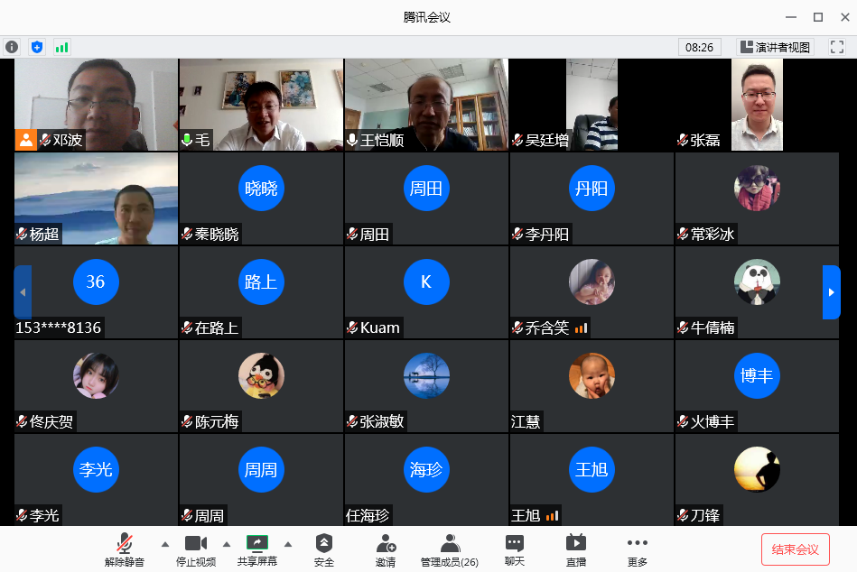857x572 pixels.
Task: Click the blue security shield icon
Action: coord(37,47)
